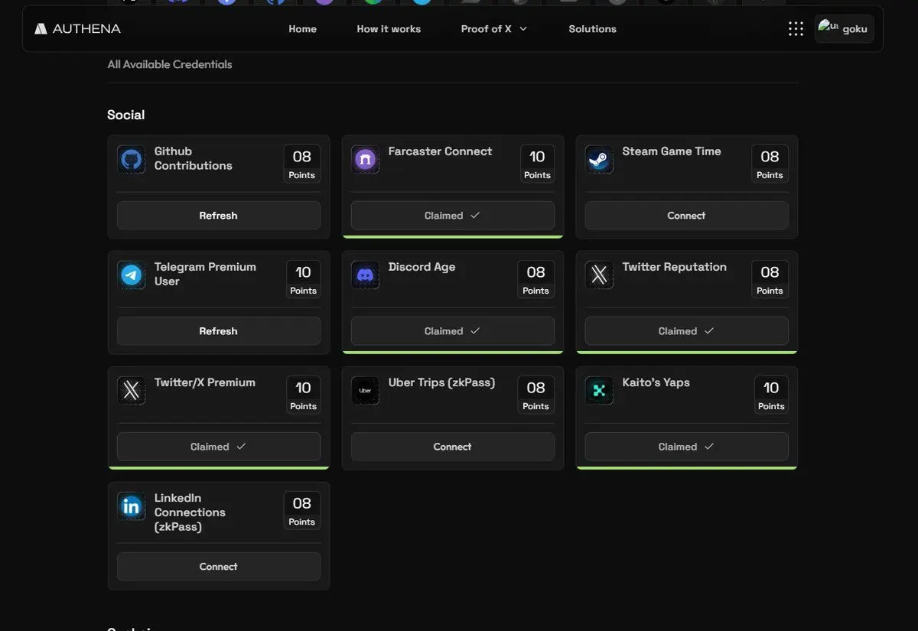Click the Github Contributions 08 Points badge
918x631 pixels.
point(301,164)
